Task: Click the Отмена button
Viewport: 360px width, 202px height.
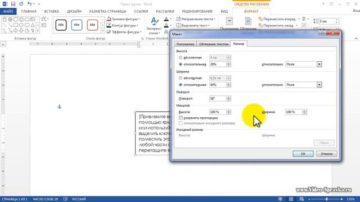Action: (327, 154)
